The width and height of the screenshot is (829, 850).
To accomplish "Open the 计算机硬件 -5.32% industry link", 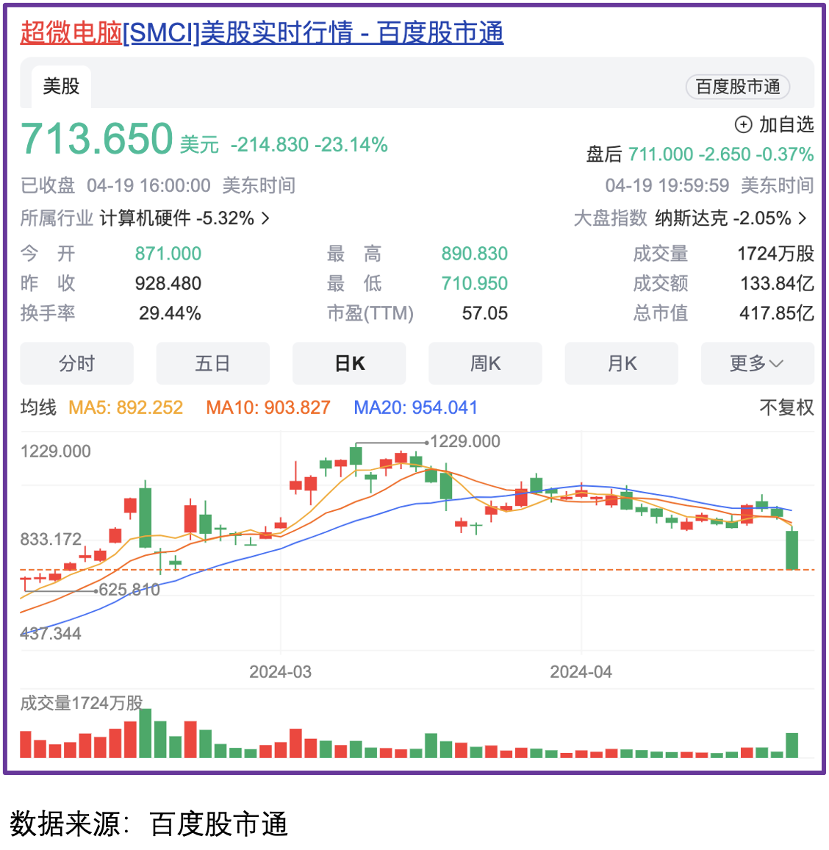I will coord(176,218).
